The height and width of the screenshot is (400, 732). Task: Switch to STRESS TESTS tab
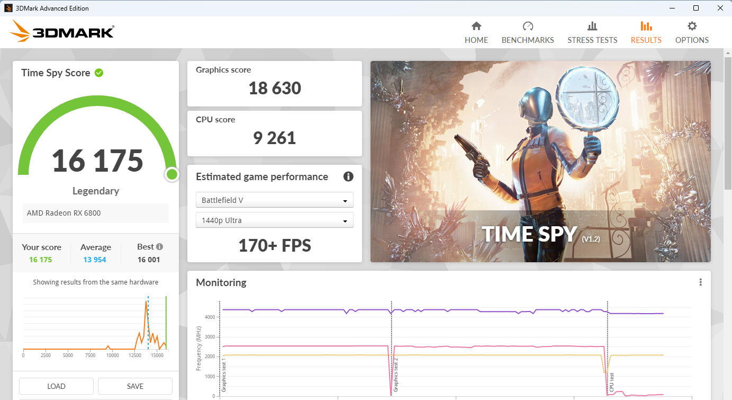pyautogui.click(x=592, y=33)
